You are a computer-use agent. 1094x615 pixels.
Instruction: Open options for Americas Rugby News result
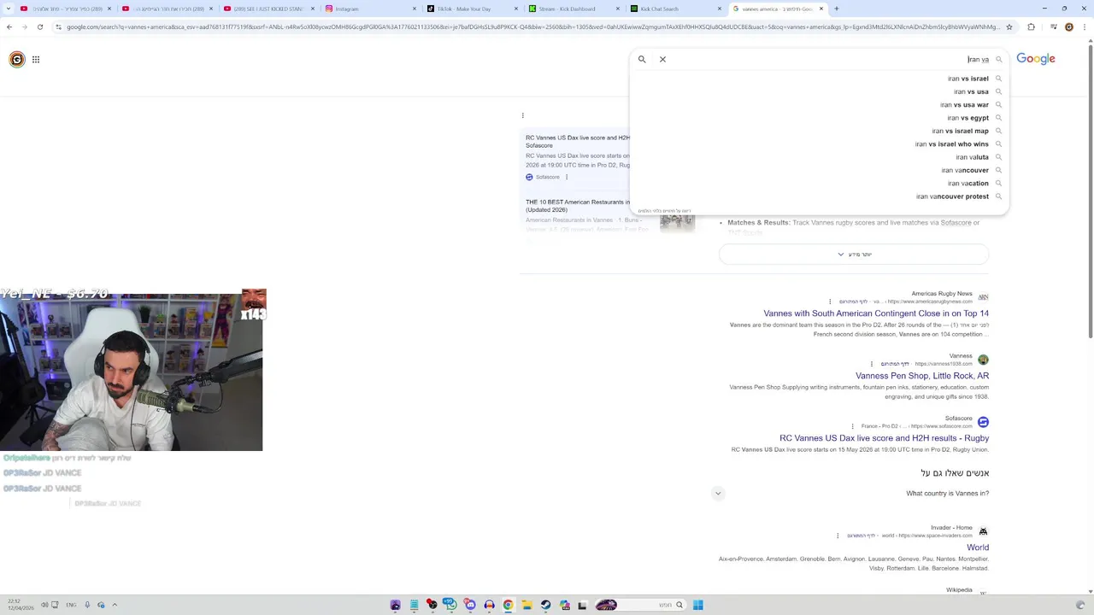830,302
